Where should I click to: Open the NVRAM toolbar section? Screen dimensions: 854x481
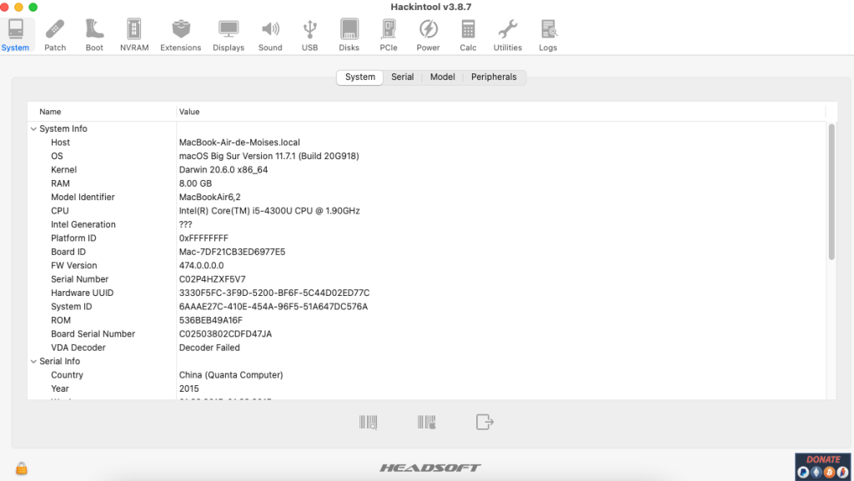click(134, 35)
